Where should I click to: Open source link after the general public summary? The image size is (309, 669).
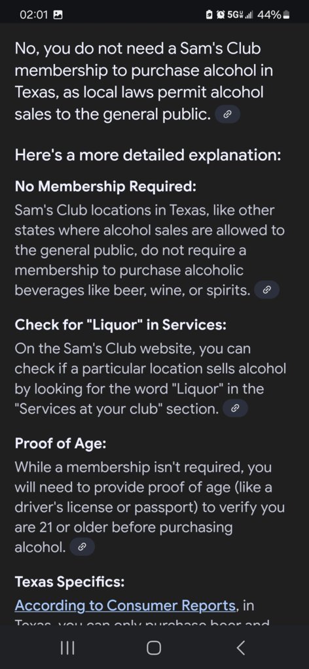point(227,114)
